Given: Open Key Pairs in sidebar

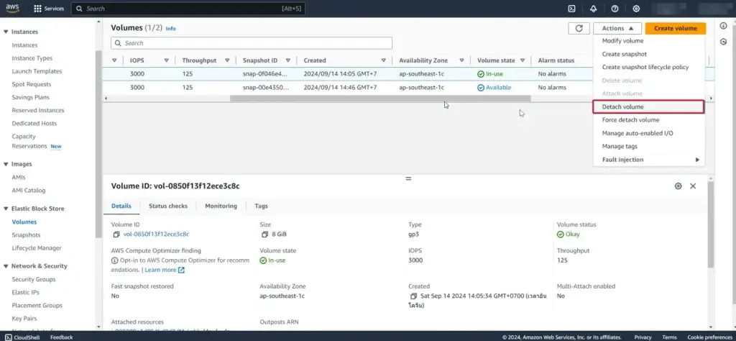Looking at the screenshot, I should click(24, 319).
